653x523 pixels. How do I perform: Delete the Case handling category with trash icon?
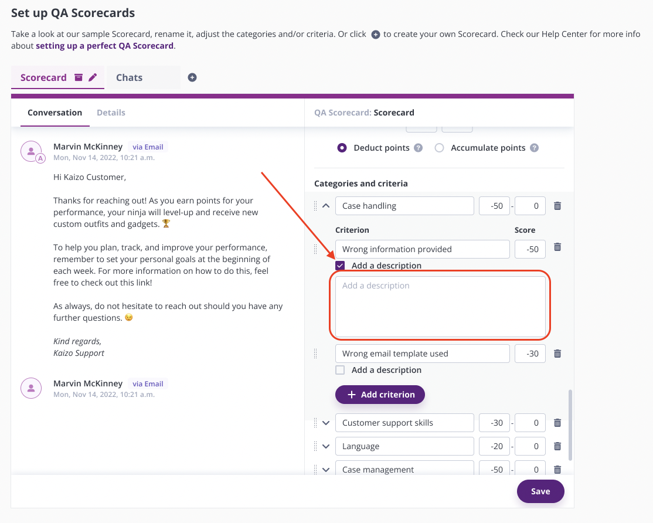pos(557,206)
